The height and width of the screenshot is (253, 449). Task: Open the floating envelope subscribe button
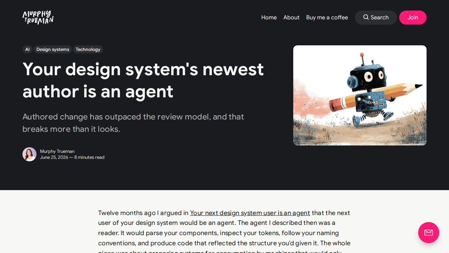(429, 233)
